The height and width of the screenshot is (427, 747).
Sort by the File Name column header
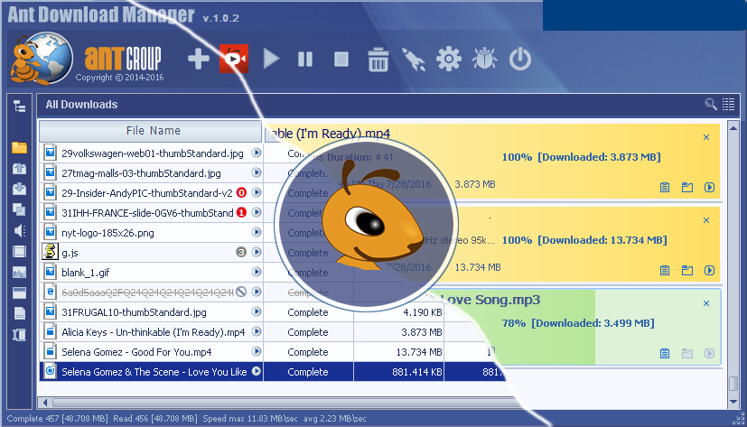[151, 130]
